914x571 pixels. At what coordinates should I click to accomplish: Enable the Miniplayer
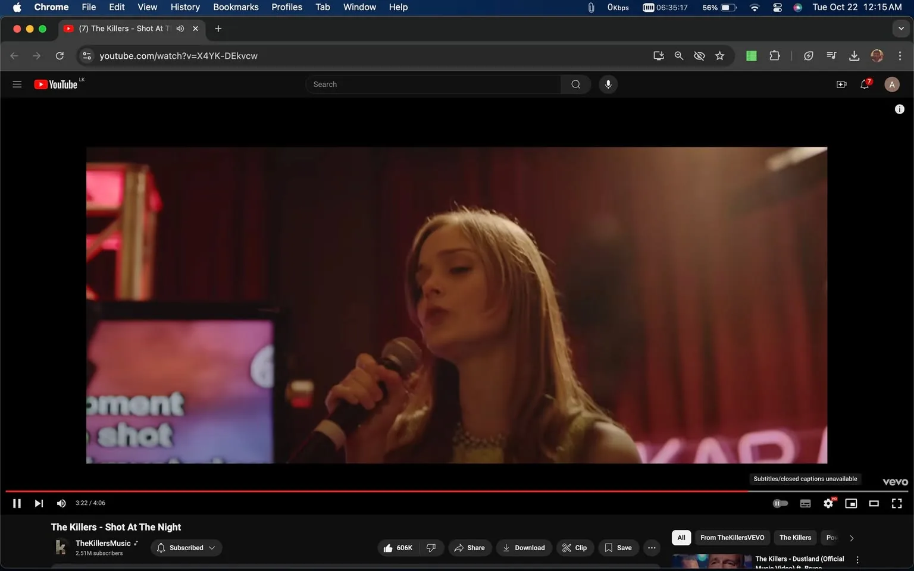click(850, 503)
